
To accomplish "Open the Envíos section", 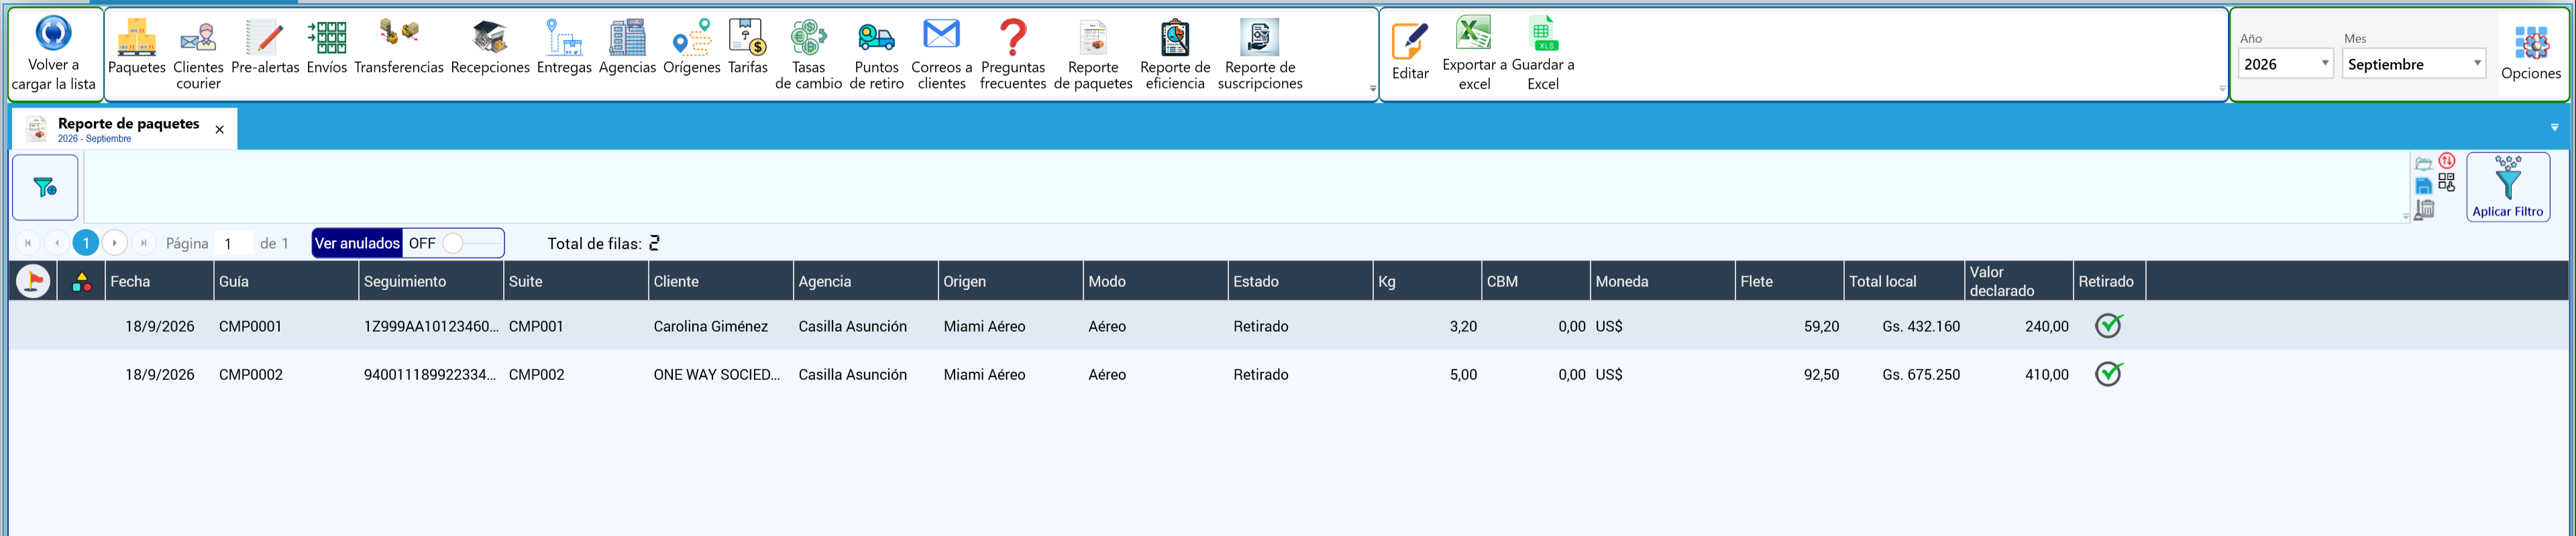I will click(327, 47).
